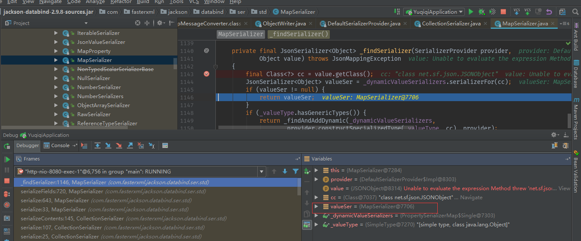Open the YuqiqiApplication run configuration dropdown

click(x=434, y=12)
